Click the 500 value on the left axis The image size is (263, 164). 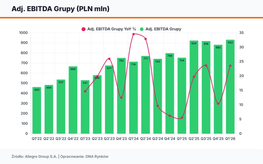click(x=24, y=83)
